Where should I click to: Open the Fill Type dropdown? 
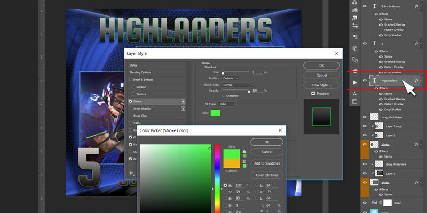[227, 104]
